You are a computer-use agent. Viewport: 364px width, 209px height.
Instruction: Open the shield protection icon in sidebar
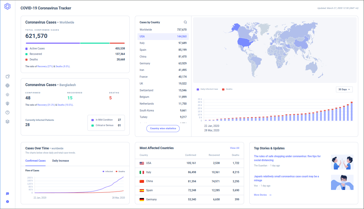[7, 104]
